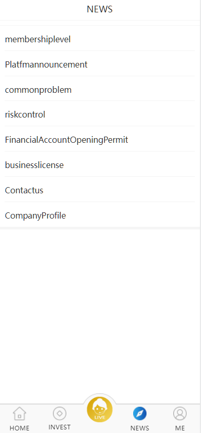The image size is (201, 433).
Task: Open the ME profile icon
Action: pos(180,413)
